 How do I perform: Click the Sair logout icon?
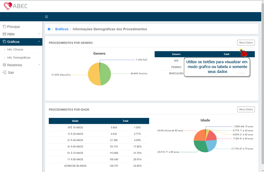(4, 73)
